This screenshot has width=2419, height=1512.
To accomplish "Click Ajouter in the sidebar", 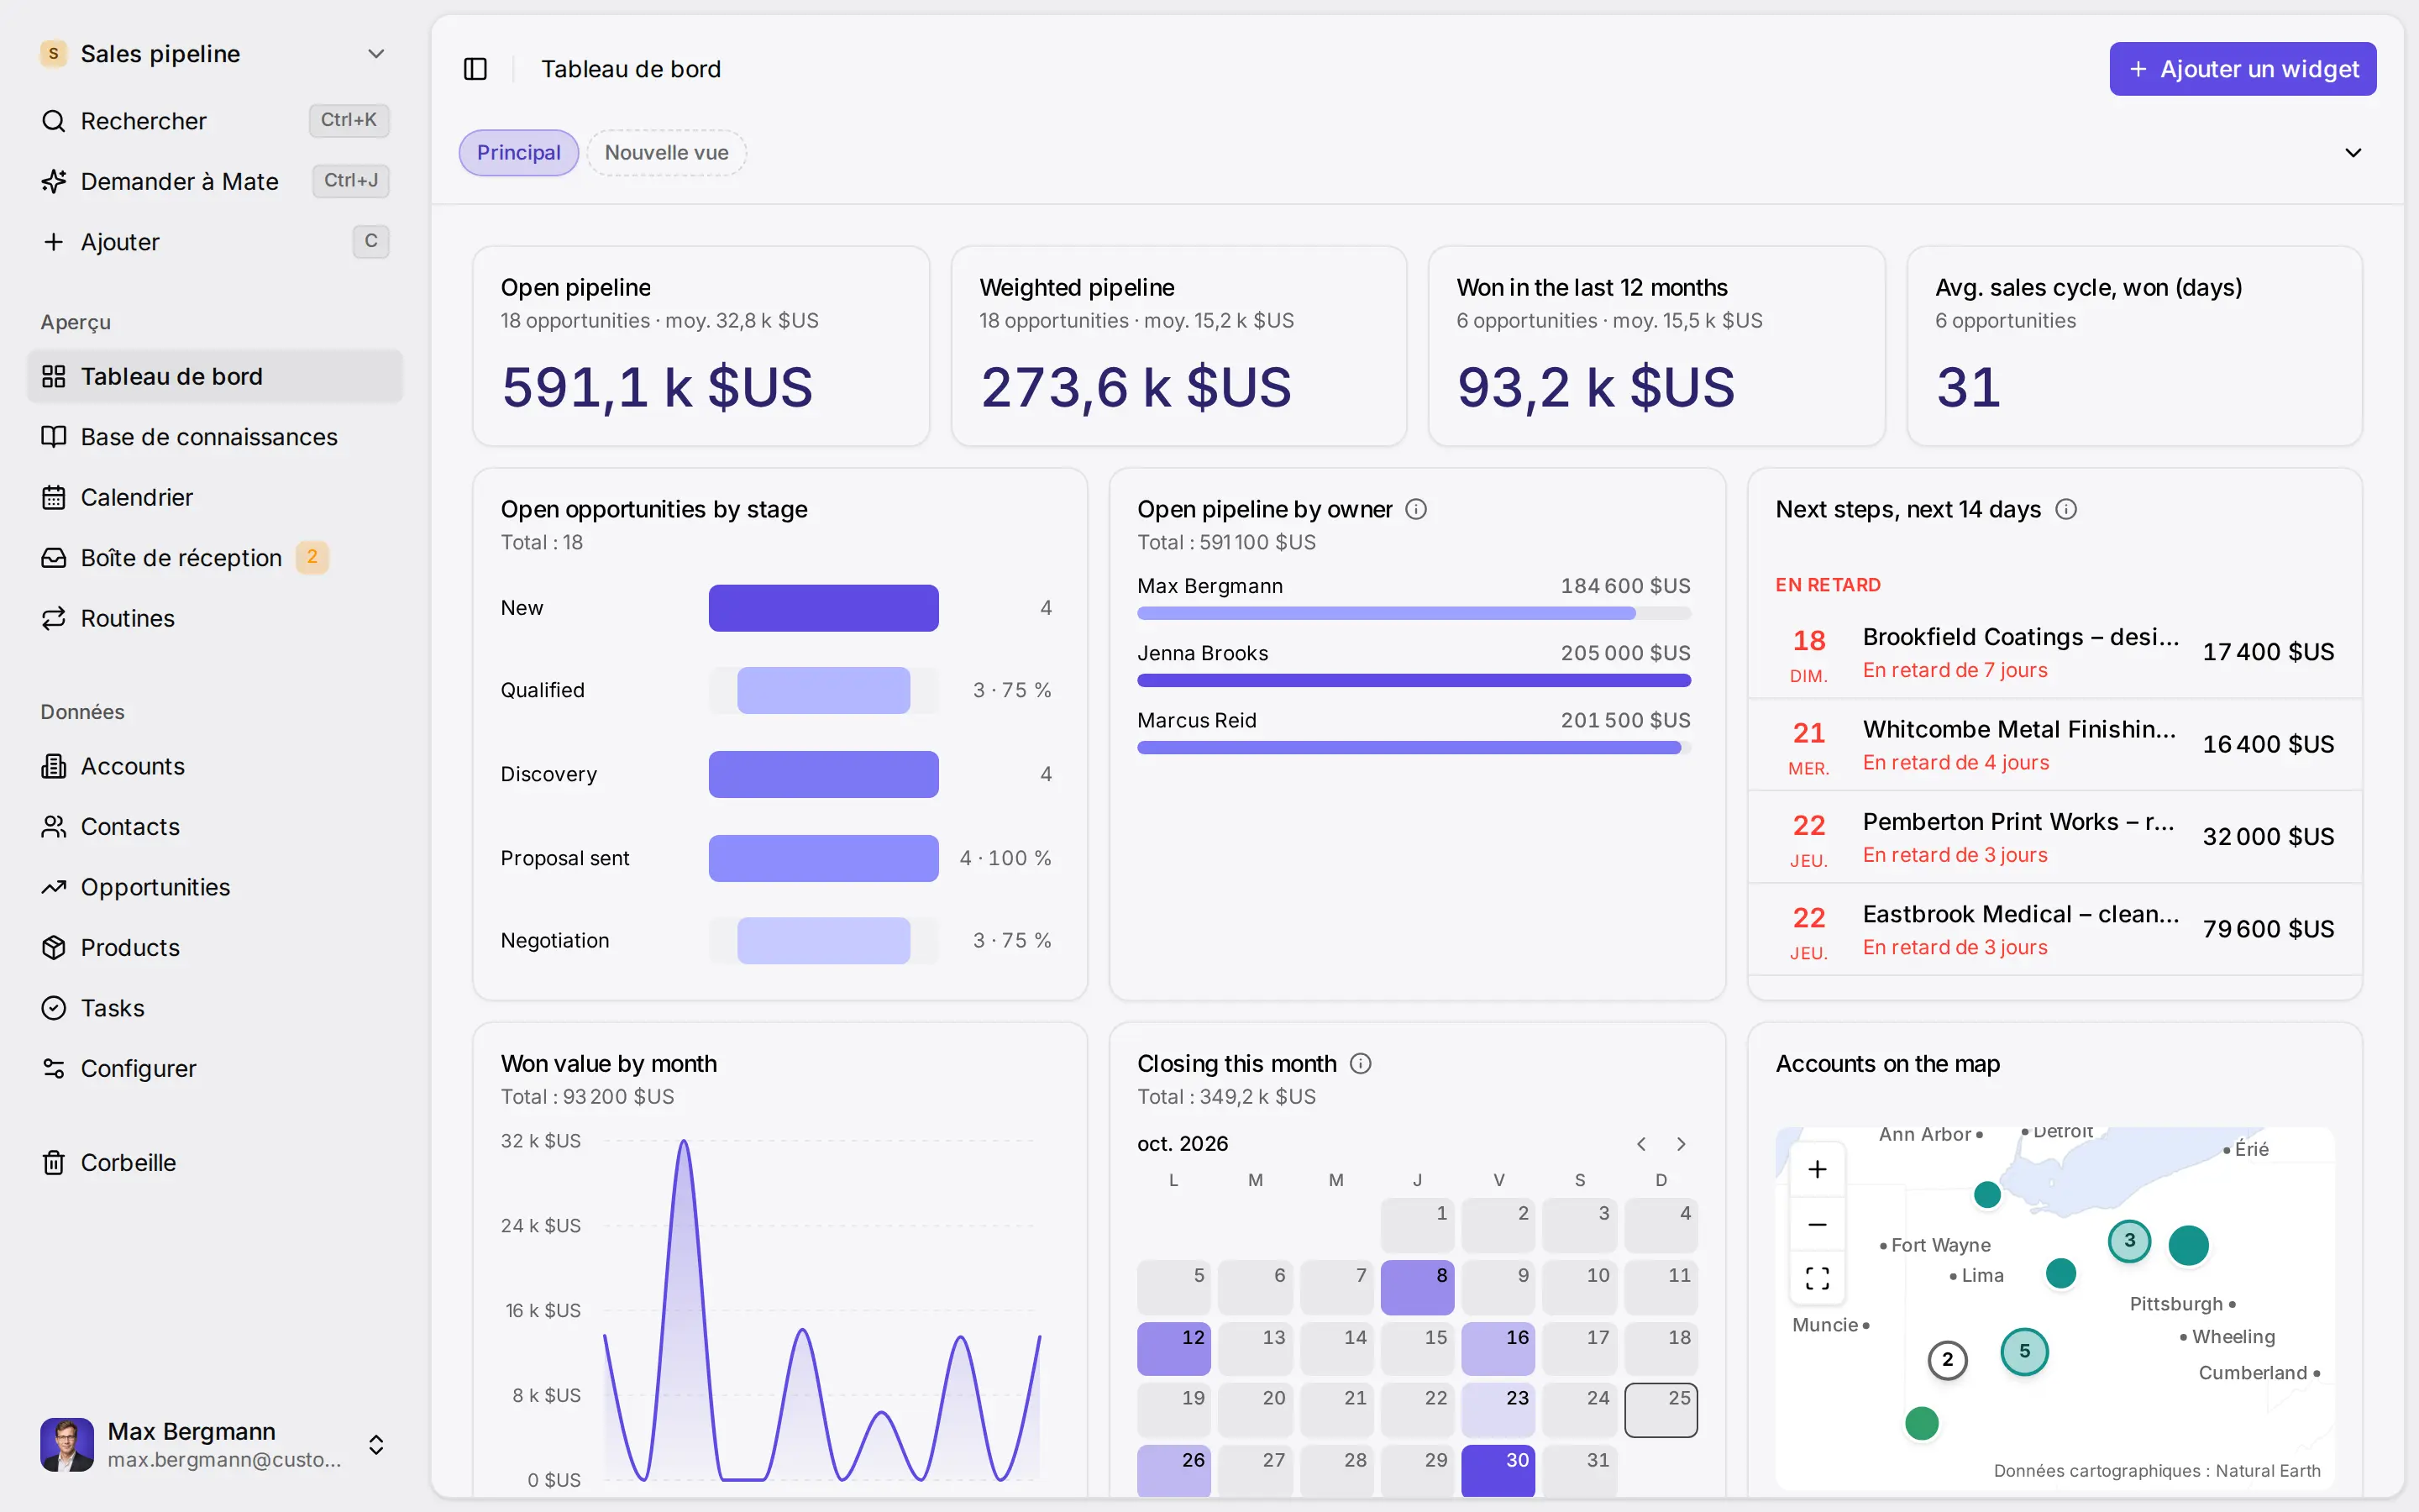I will tap(215, 242).
